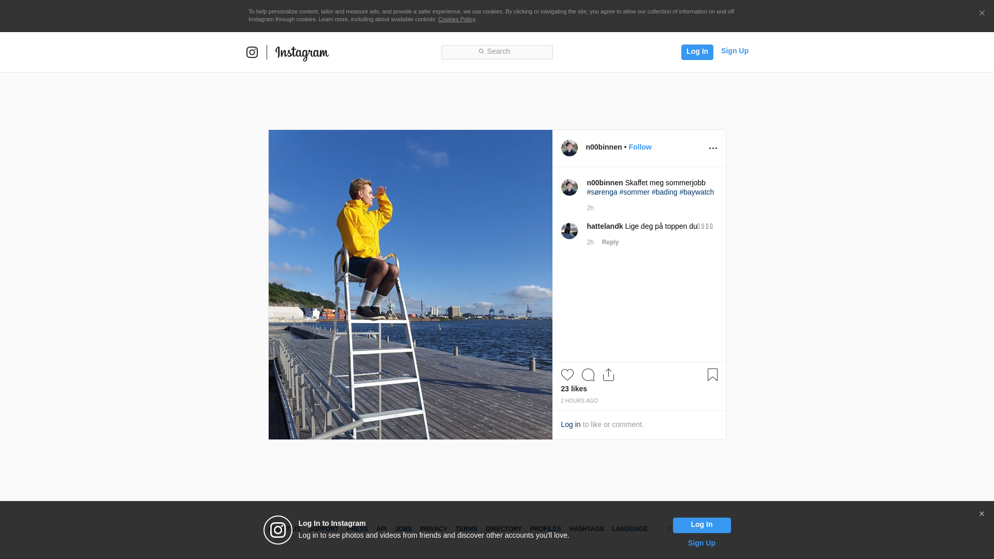Close the bottom login banner

pyautogui.click(x=982, y=514)
